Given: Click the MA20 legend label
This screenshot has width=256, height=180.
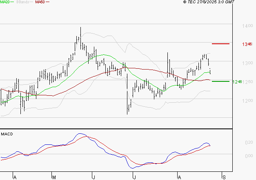Looking at the screenshot, I should click(4, 2).
